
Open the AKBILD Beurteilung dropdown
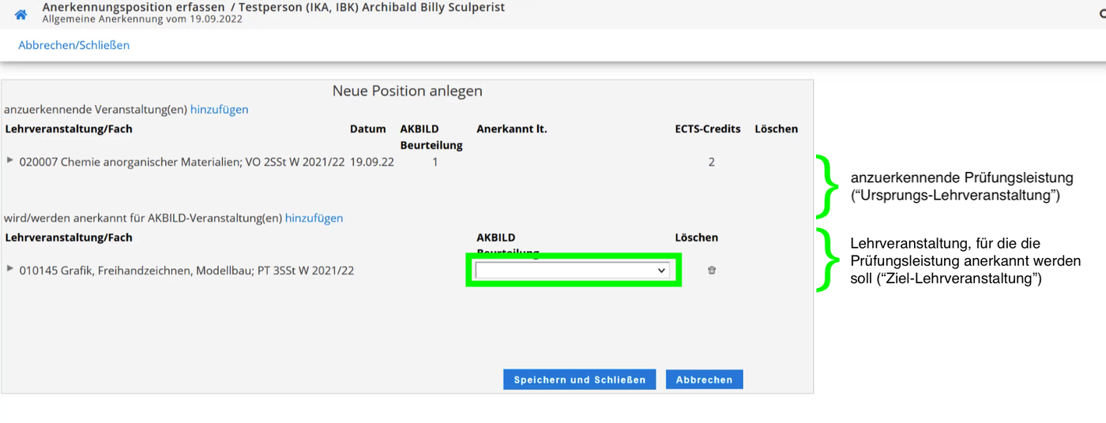pos(573,270)
